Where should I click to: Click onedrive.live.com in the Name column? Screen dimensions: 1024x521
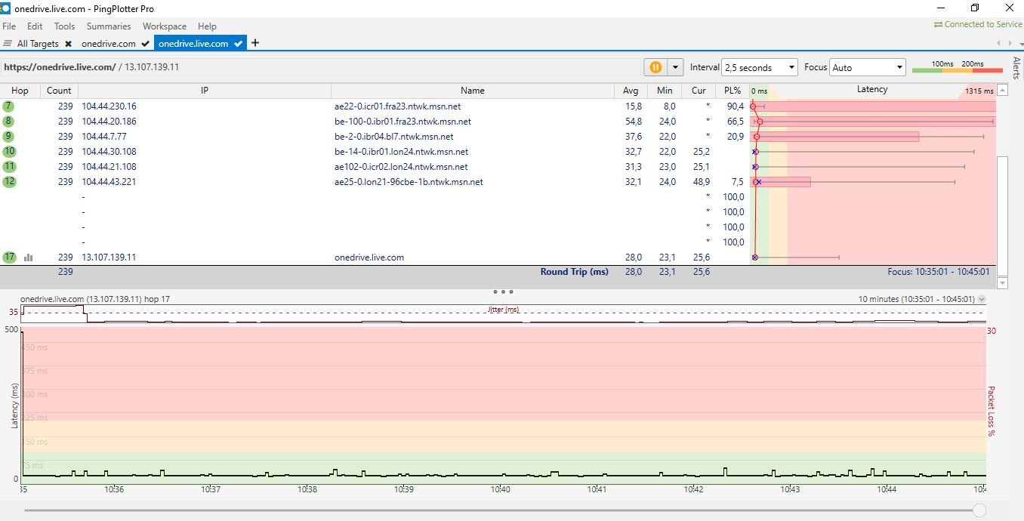(x=369, y=257)
